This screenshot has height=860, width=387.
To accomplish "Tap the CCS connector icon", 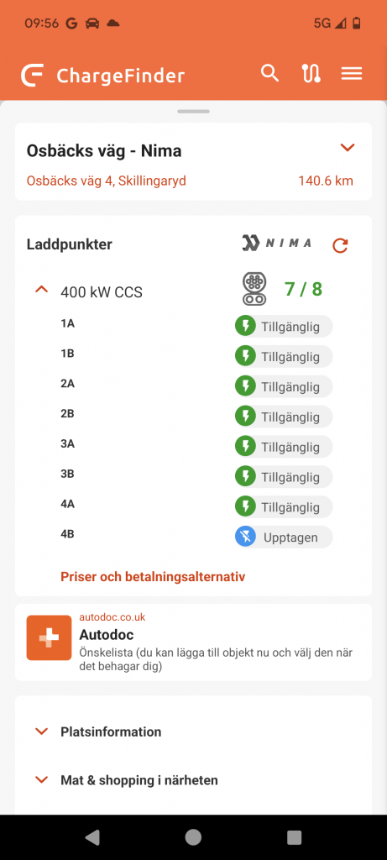I will coord(254,289).
